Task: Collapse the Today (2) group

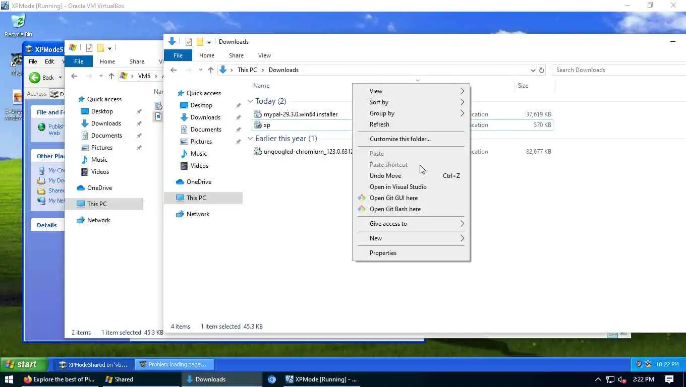Action: click(251, 101)
